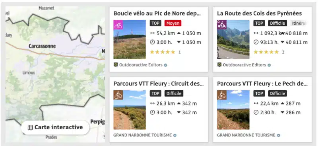Click the Difficile tag on the Pyrénées route
Screen dimensions: 318x146
[x=277, y=23]
